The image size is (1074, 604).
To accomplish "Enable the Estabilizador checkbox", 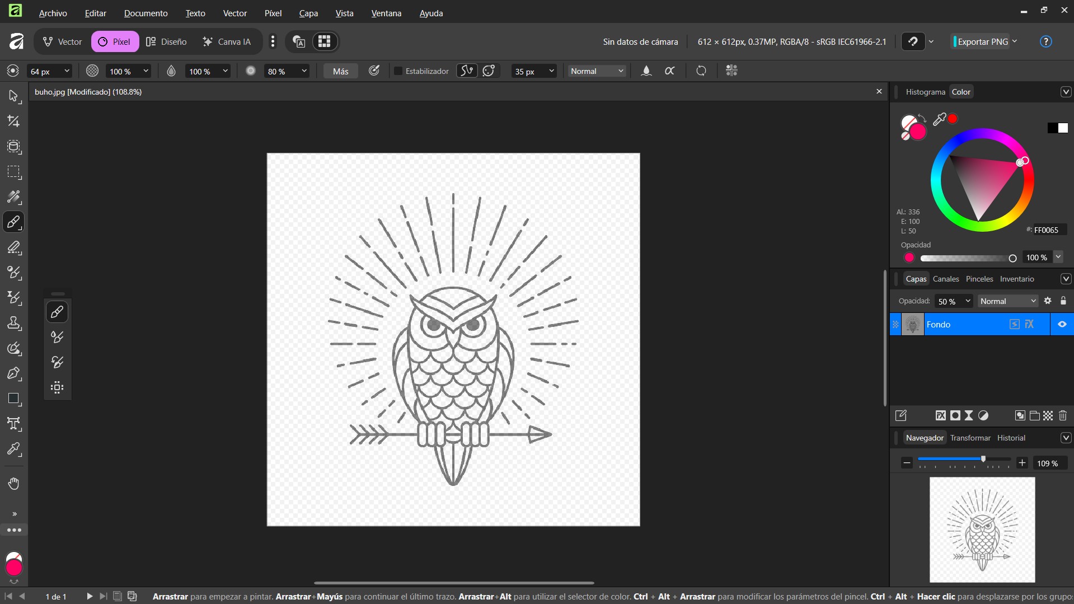I will (x=398, y=71).
